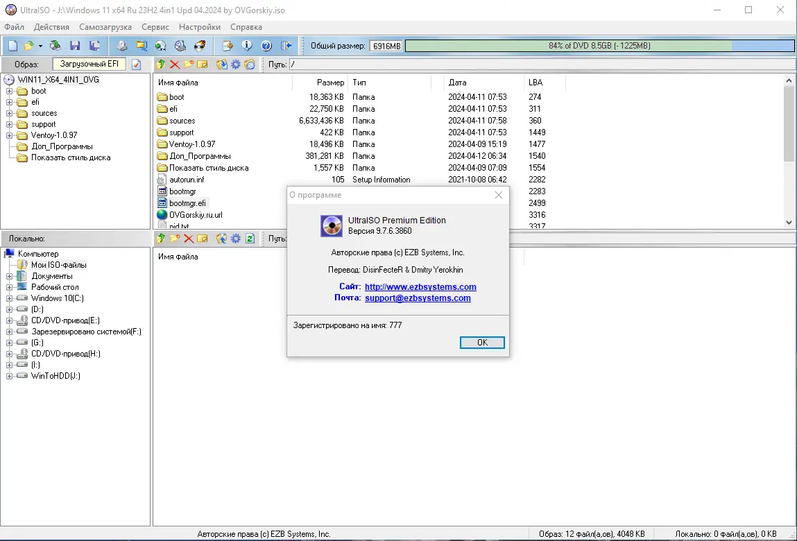Click scroll down arrow of image file list
This screenshot has width=797, height=541.
click(789, 222)
